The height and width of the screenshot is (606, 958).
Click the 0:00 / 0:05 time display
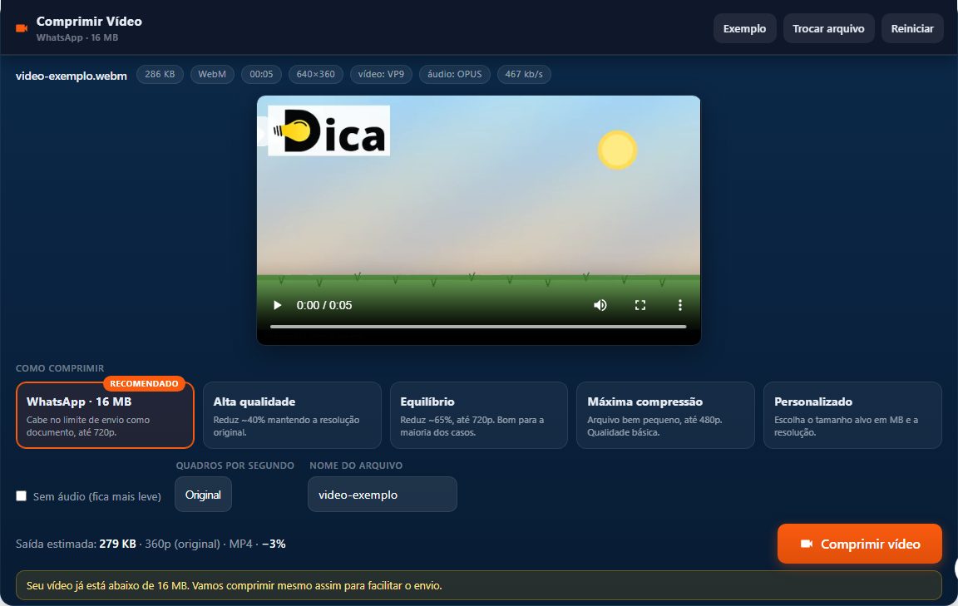323,305
